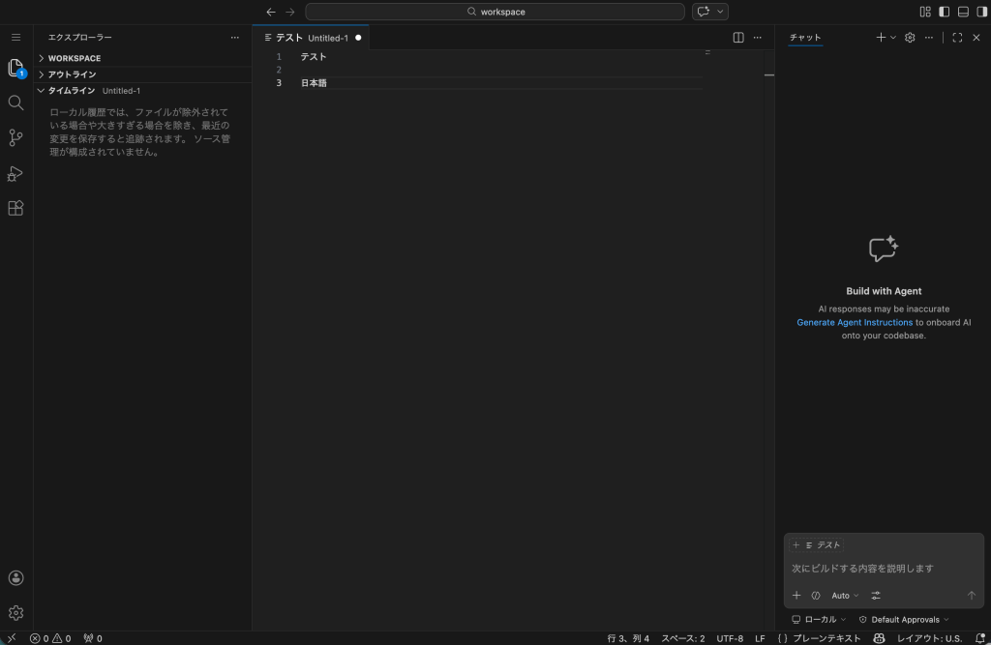991x645 pixels.
Task: Open the Extensions view
Action: coord(15,208)
